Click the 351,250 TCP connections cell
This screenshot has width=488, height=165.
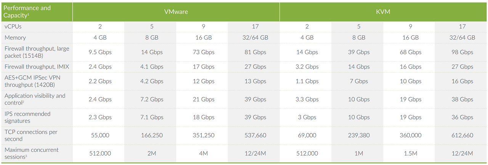pos(204,135)
